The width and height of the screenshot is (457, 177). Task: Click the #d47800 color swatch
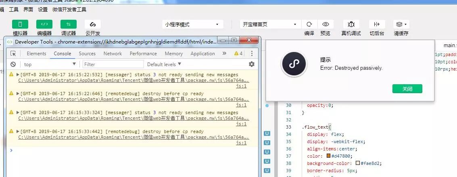click(x=328, y=156)
